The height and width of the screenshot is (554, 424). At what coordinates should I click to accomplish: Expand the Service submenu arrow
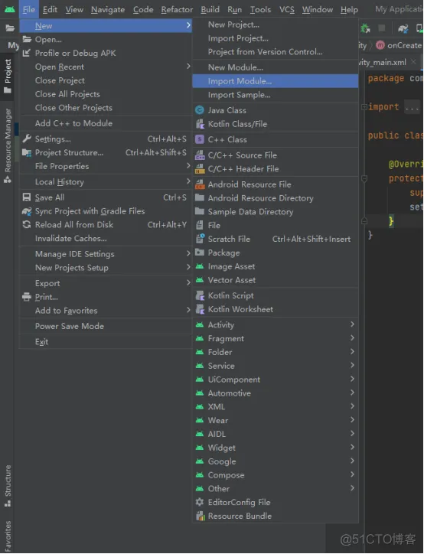click(352, 365)
